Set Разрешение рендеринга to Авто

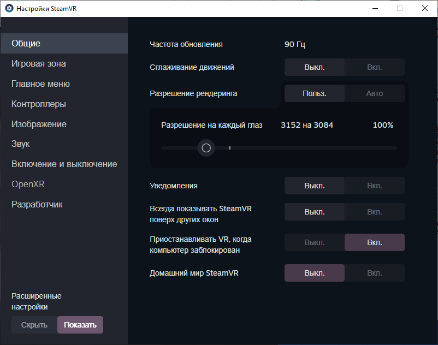coord(374,93)
